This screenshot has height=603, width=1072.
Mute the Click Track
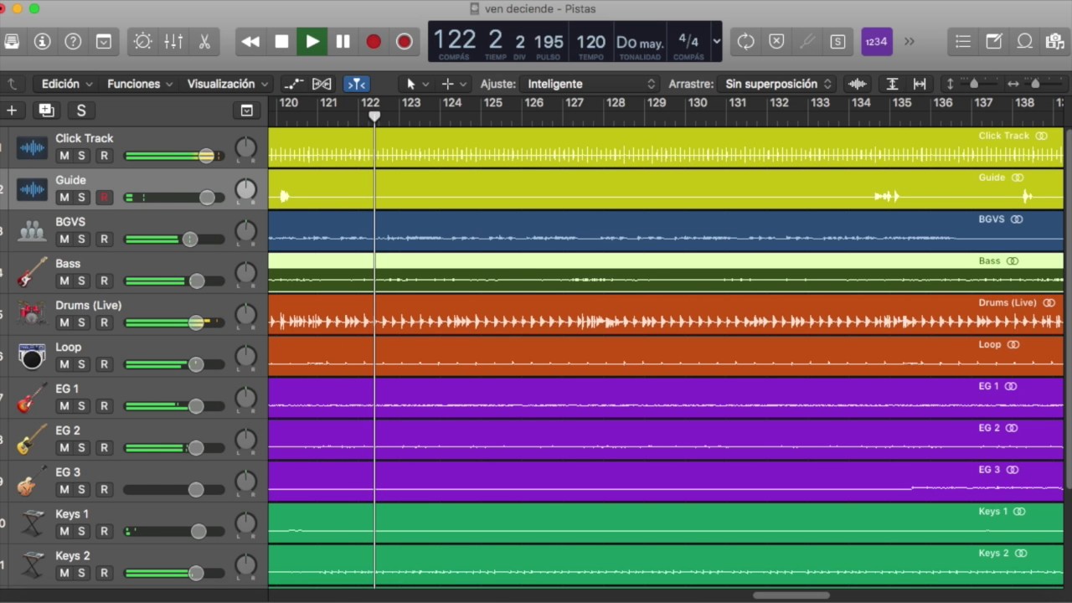(x=64, y=156)
